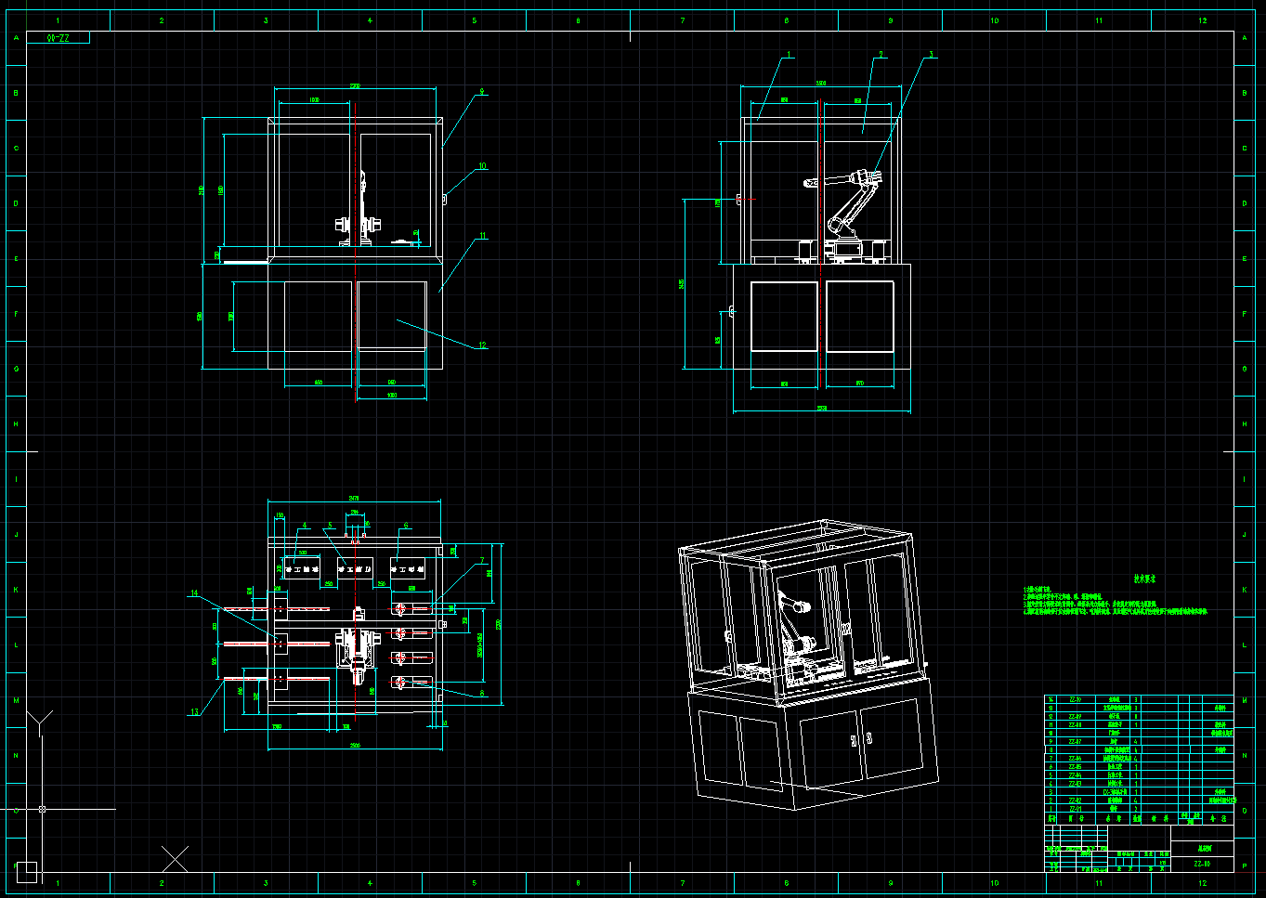Click balloon number 3 pointing to robot arm
The height and width of the screenshot is (898, 1266).
pos(932,55)
